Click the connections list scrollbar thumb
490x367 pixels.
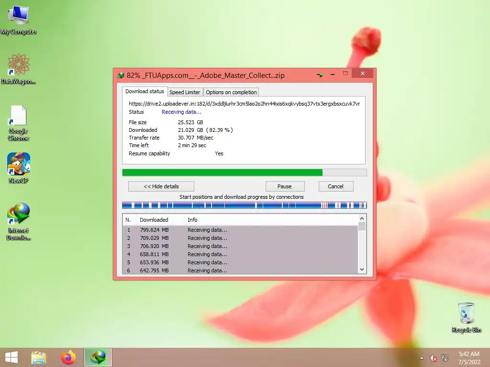click(x=362, y=226)
